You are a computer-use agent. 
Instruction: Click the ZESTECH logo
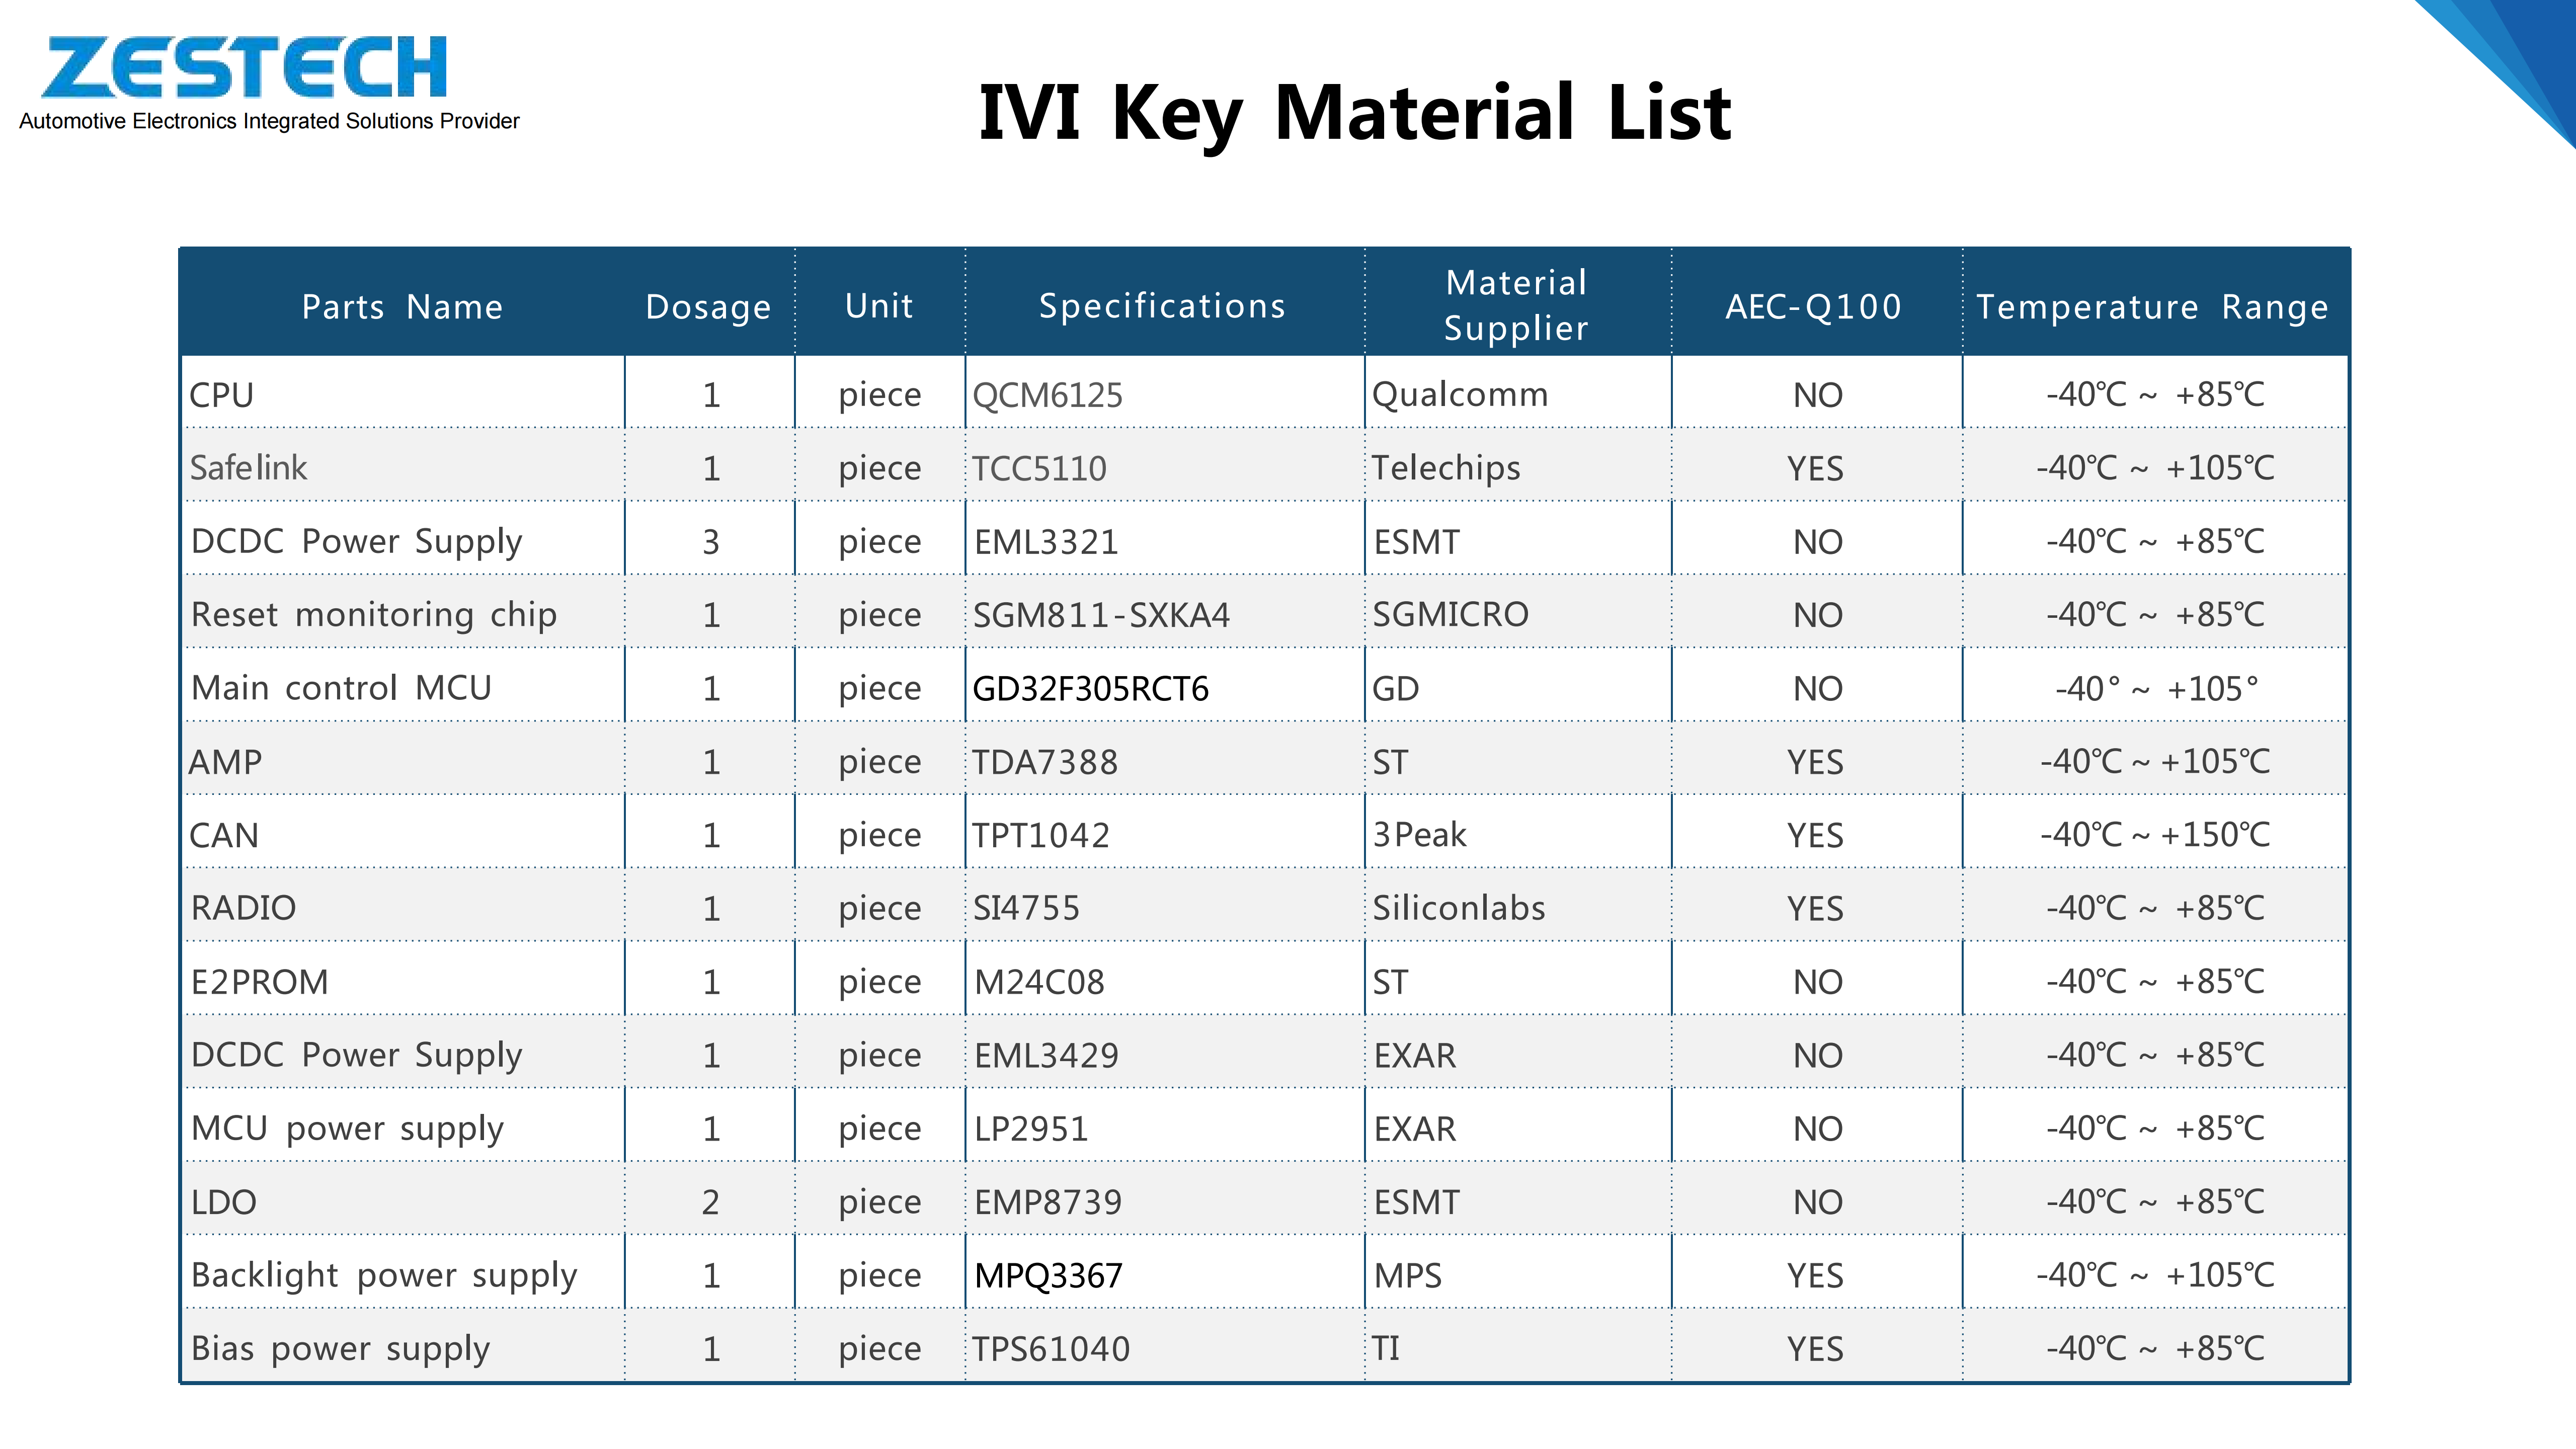[x=244, y=67]
